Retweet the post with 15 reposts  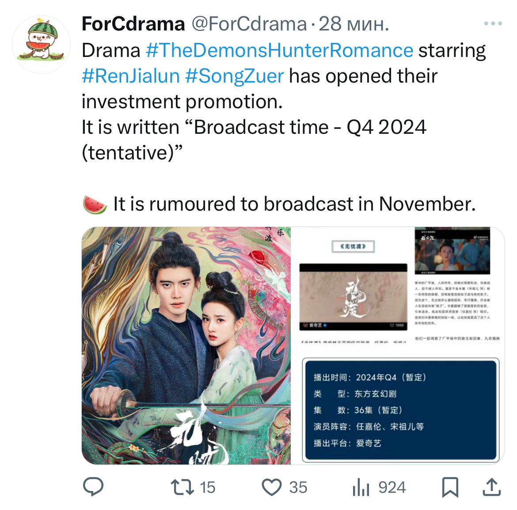(182, 487)
